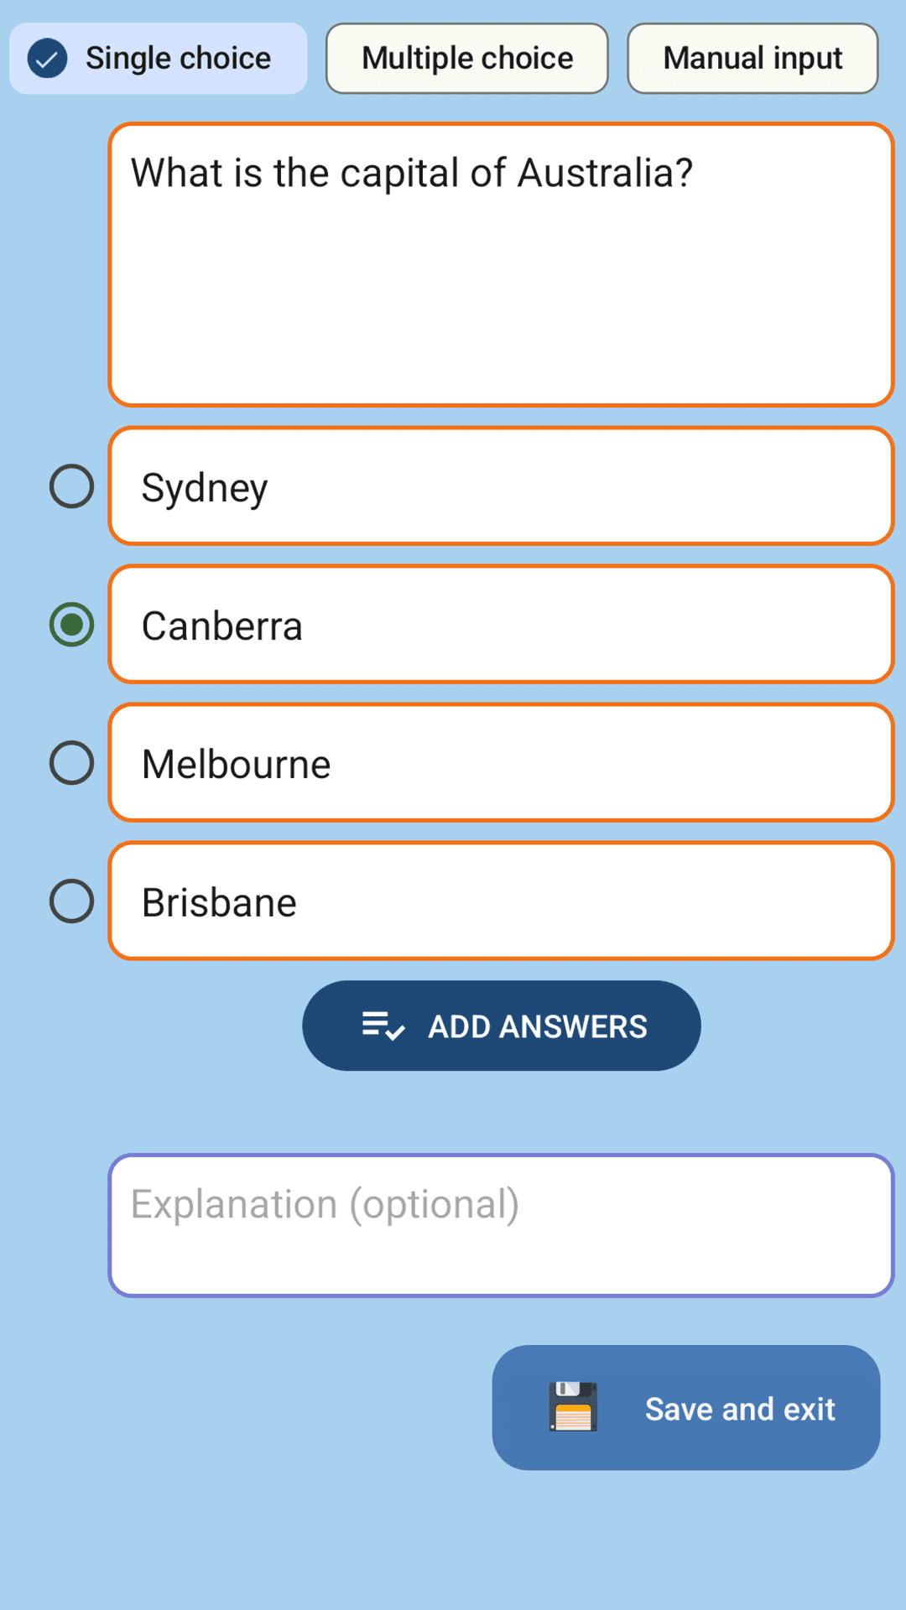Click the checkmark icon on Single choice
This screenshot has height=1610, width=906.
48,59
